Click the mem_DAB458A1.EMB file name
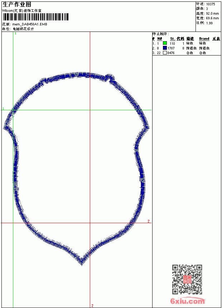The width and height of the screenshot is (222, 308). point(30,24)
